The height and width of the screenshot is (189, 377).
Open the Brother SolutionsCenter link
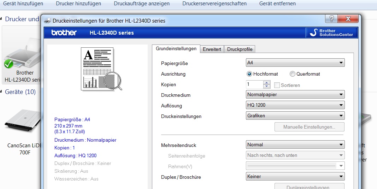pyautogui.click(x=331, y=33)
